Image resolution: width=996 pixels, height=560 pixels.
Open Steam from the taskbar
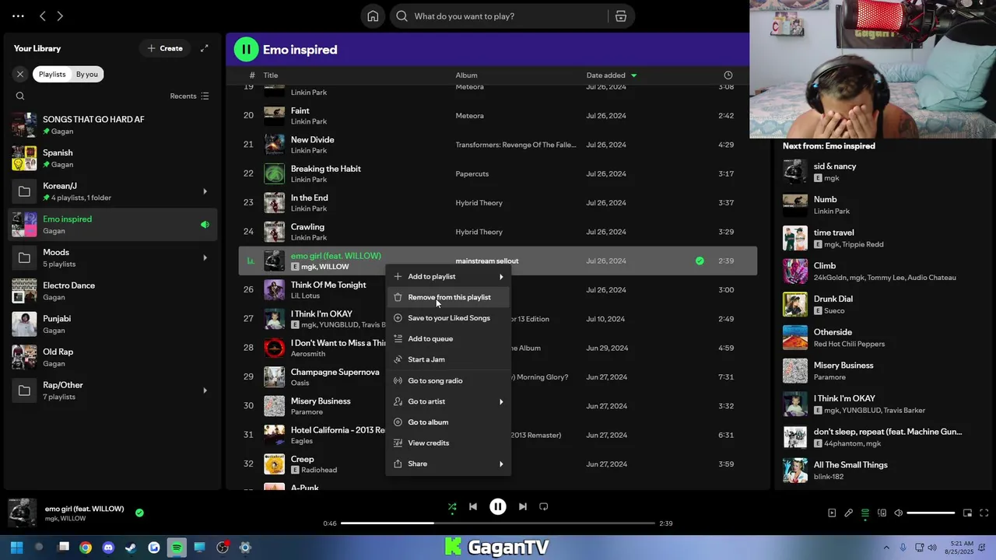pyautogui.click(x=131, y=548)
